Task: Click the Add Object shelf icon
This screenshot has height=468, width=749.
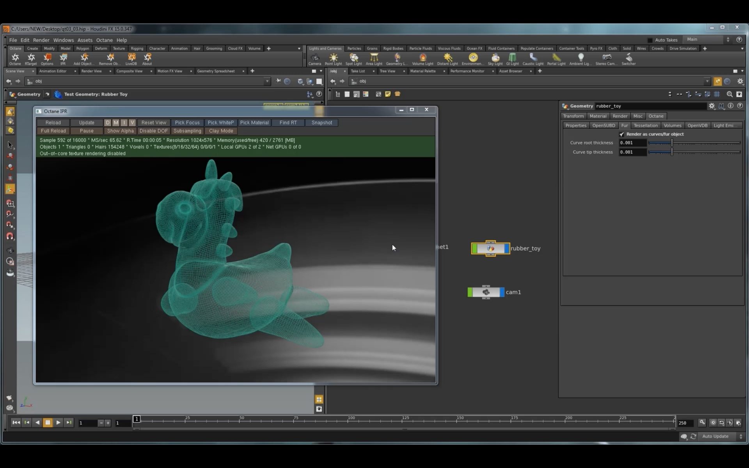Action: click(x=84, y=59)
